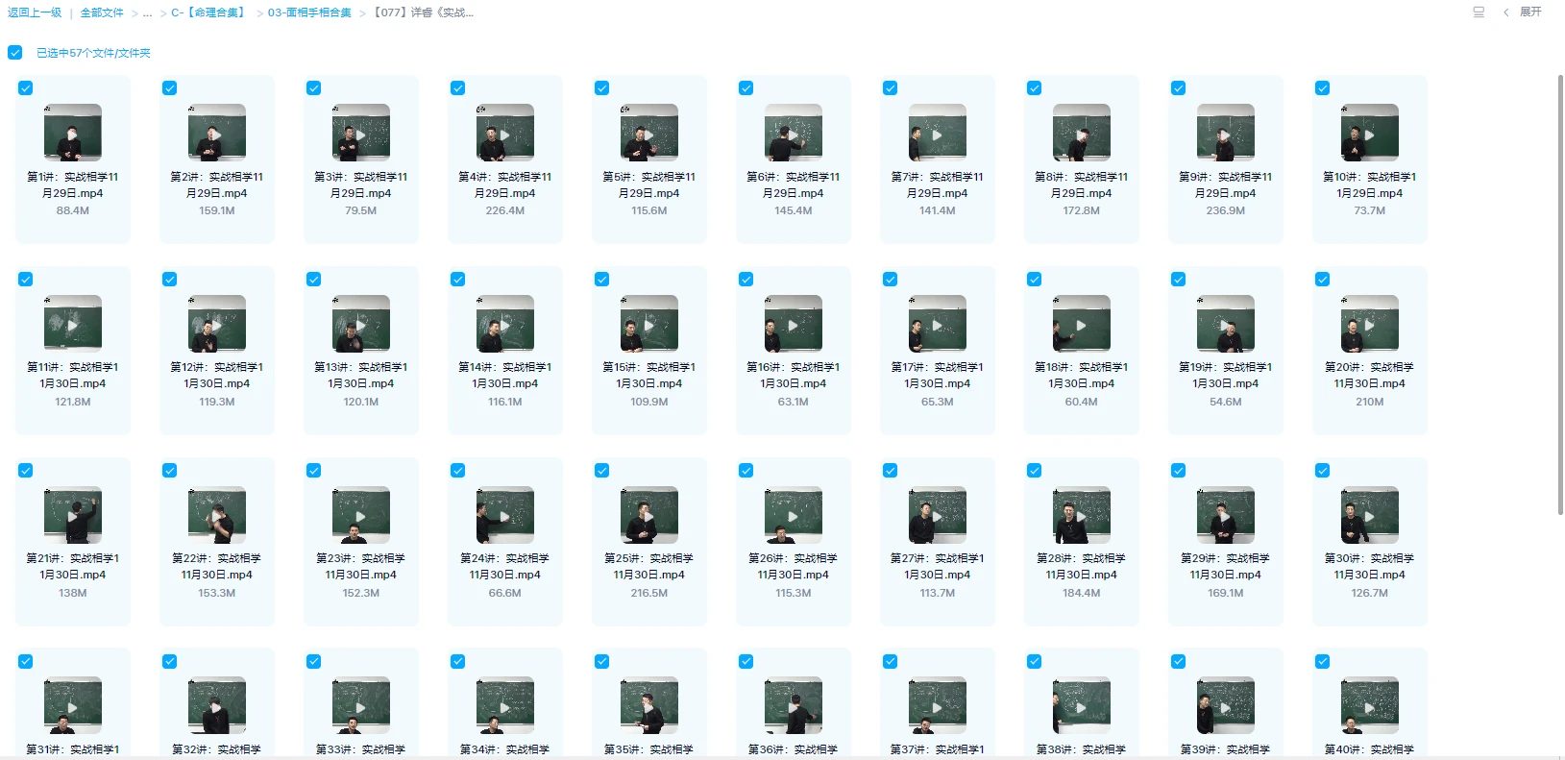This screenshot has height=760, width=1565.
Task: Click the play icon on 第7讲 video
Action: pyautogui.click(x=937, y=135)
